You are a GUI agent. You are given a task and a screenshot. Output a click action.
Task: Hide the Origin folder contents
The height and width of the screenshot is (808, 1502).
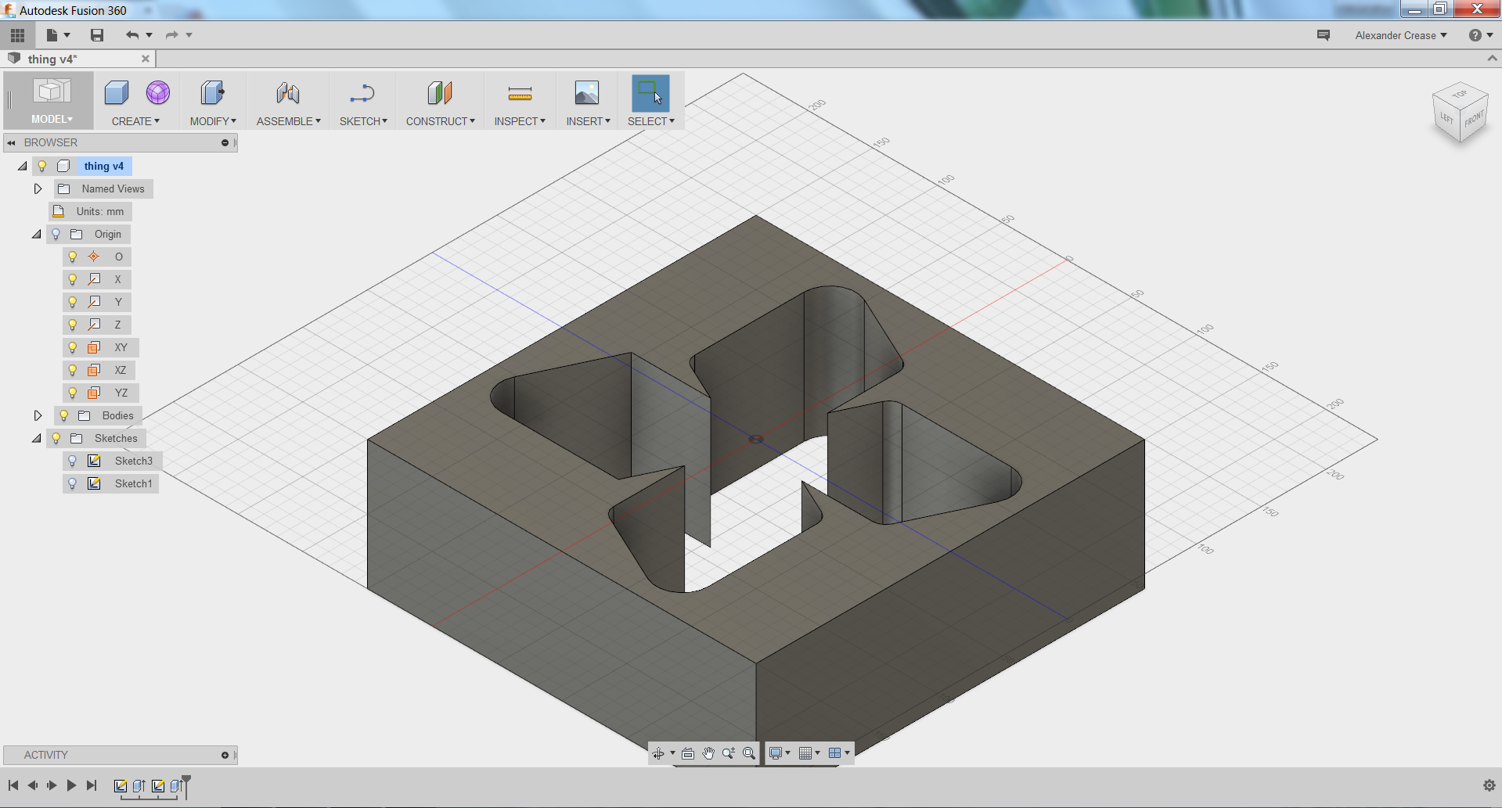tap(35, 234)
